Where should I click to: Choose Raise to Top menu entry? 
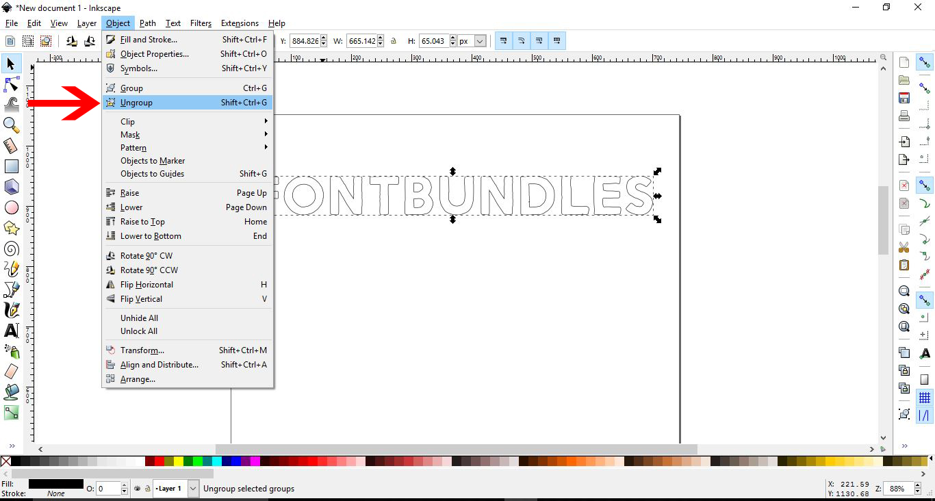click(x=187, y=222)
